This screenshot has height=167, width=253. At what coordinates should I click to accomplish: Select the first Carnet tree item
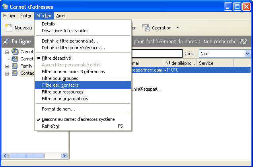click(27, 52)
